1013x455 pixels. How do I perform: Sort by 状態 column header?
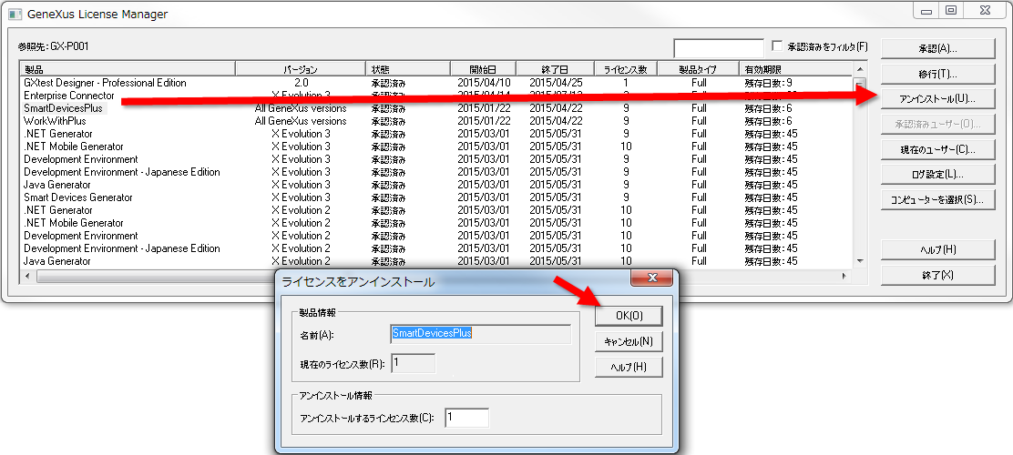click(x=407, y=69)
